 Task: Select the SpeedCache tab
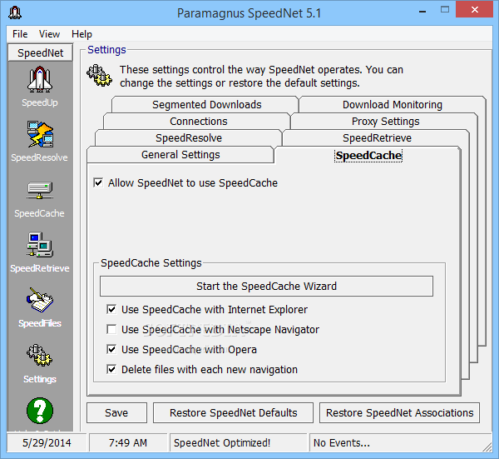point(368,156)
